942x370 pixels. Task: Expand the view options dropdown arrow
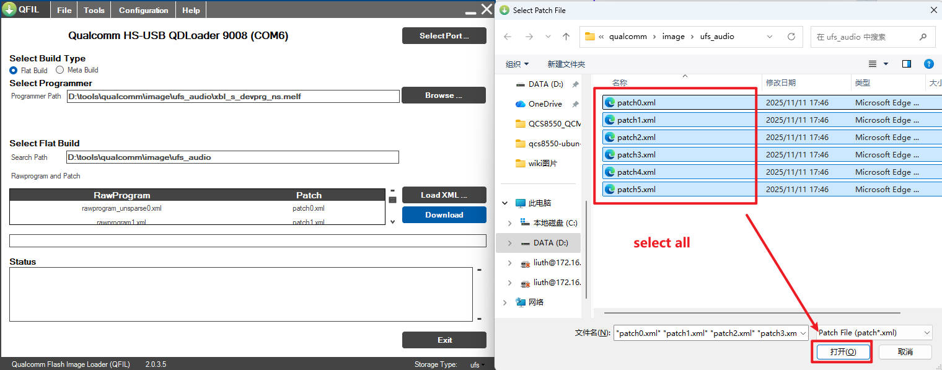(886, 64)
